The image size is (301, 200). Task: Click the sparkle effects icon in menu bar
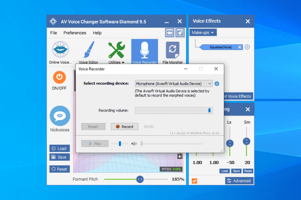coord(180,33)
